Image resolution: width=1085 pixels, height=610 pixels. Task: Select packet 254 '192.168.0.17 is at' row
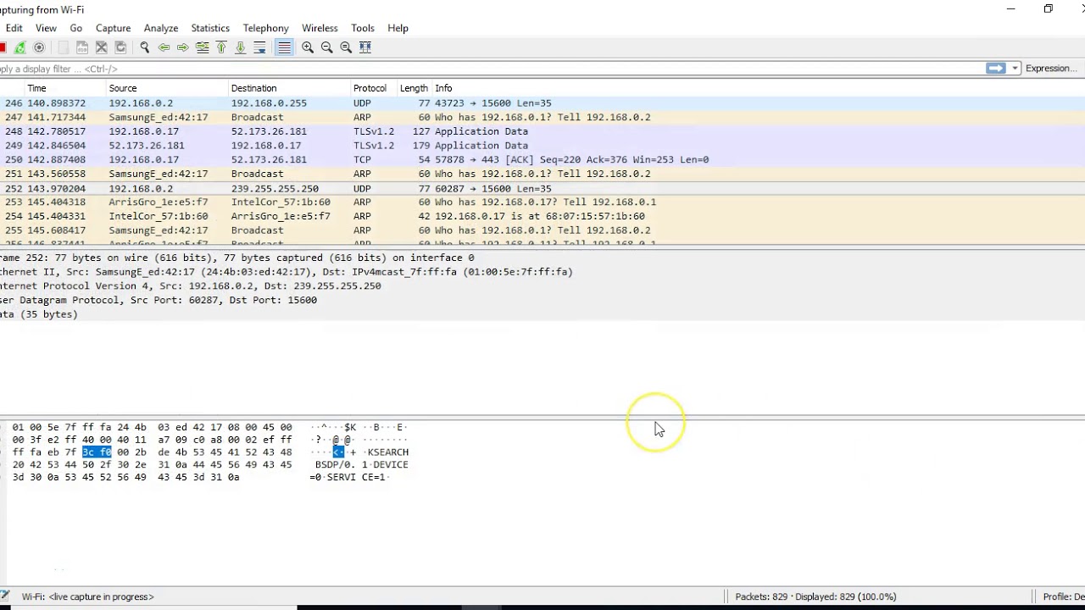(x=542, y=216)
